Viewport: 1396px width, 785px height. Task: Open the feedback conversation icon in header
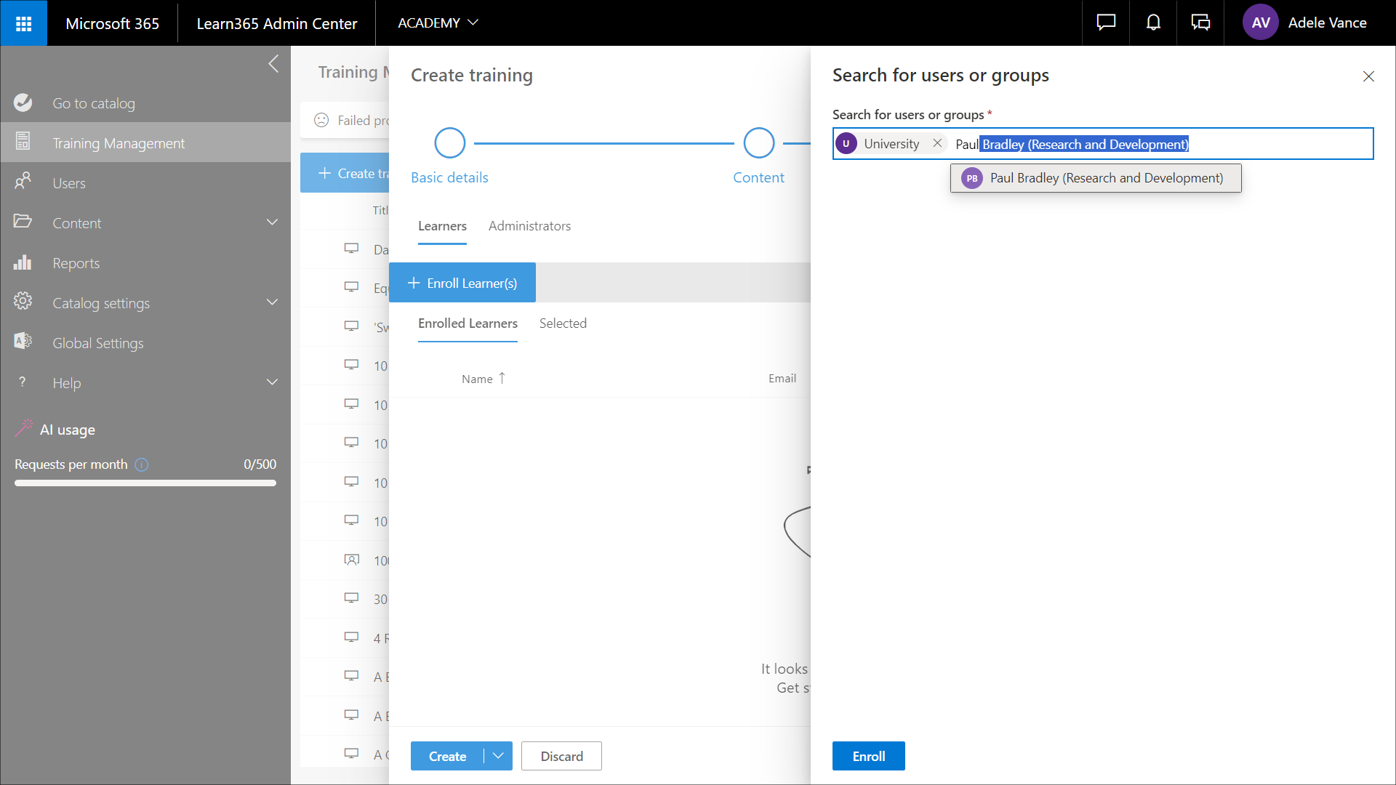click(1200, 23)
